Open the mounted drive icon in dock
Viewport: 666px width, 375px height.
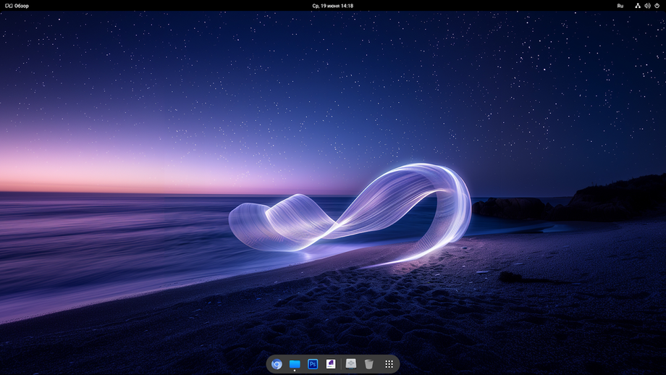(351, 364)
